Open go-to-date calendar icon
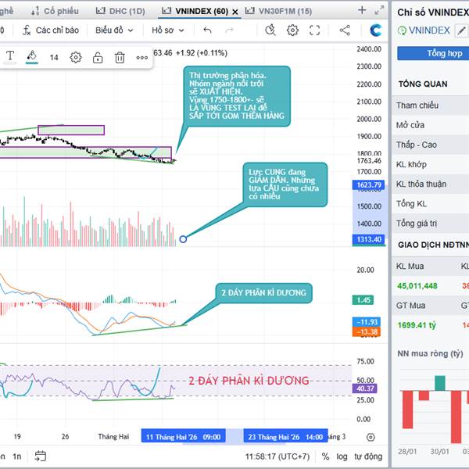Viewport: 469px width, 469px height. tap(40, 456)
